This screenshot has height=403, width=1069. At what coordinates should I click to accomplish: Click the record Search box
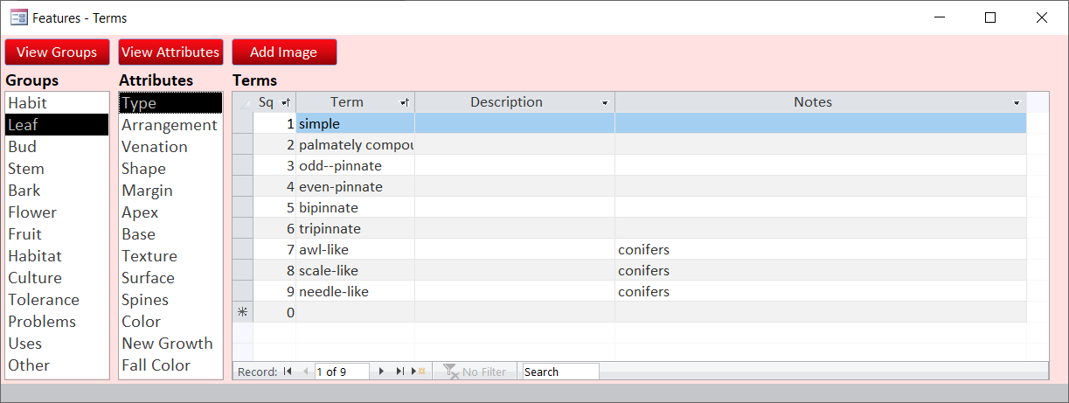[560, 372]
